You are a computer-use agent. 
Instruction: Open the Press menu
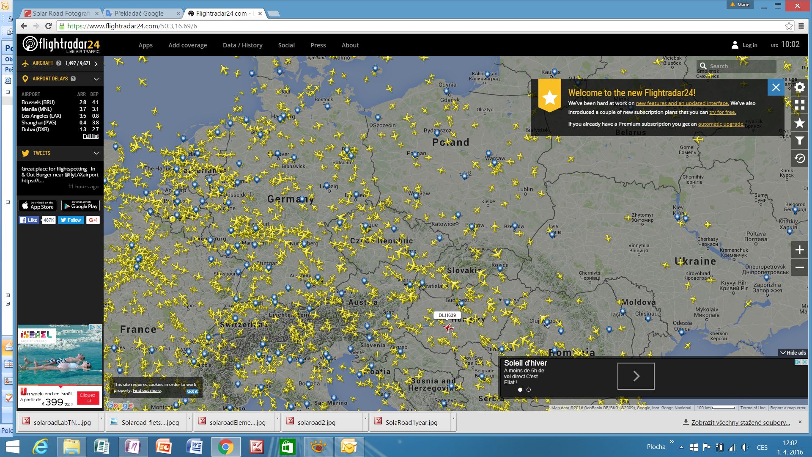coord(318,45)
